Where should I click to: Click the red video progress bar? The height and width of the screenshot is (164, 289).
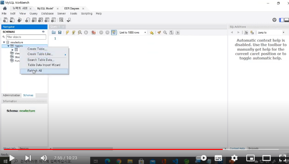[113, 149]
